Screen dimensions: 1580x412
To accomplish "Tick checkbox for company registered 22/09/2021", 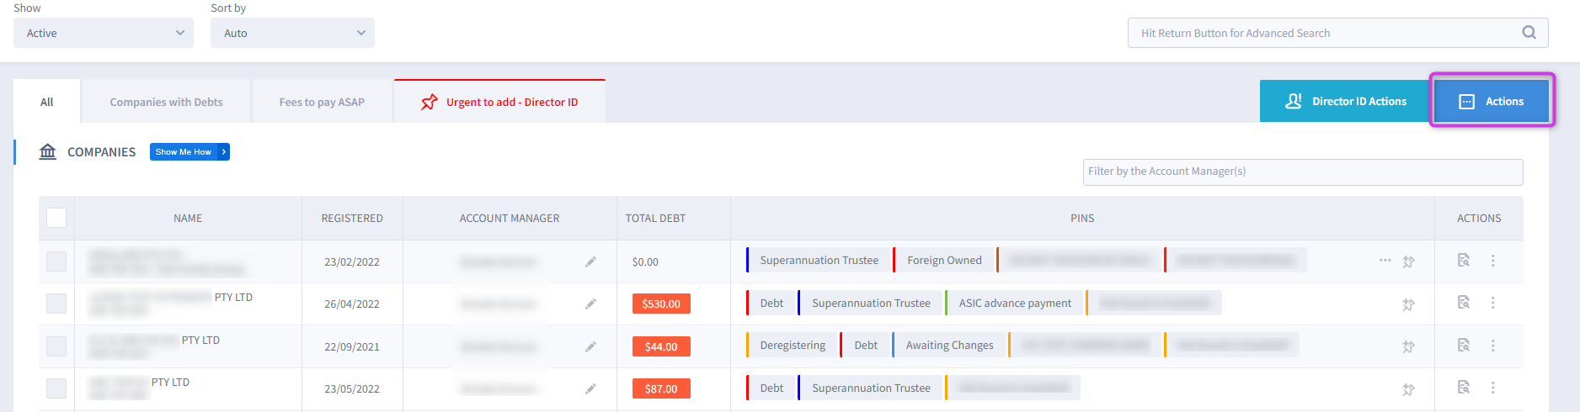I will 56,346.
